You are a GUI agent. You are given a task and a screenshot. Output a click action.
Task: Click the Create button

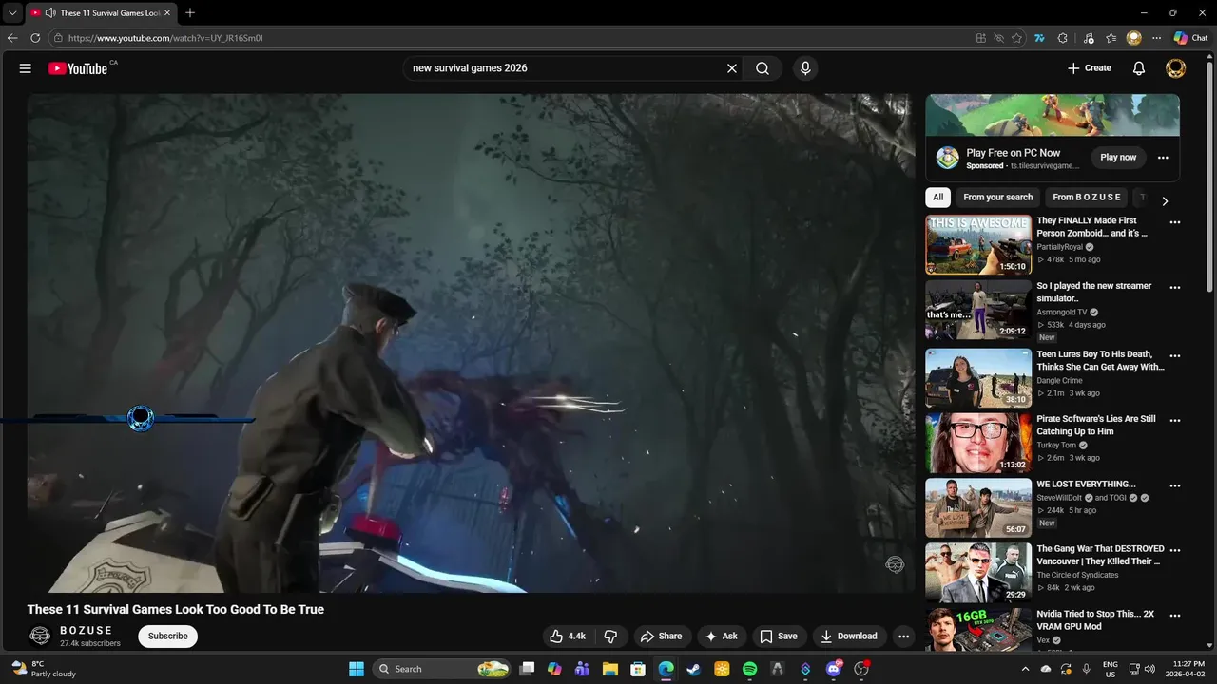[1090, 68]
